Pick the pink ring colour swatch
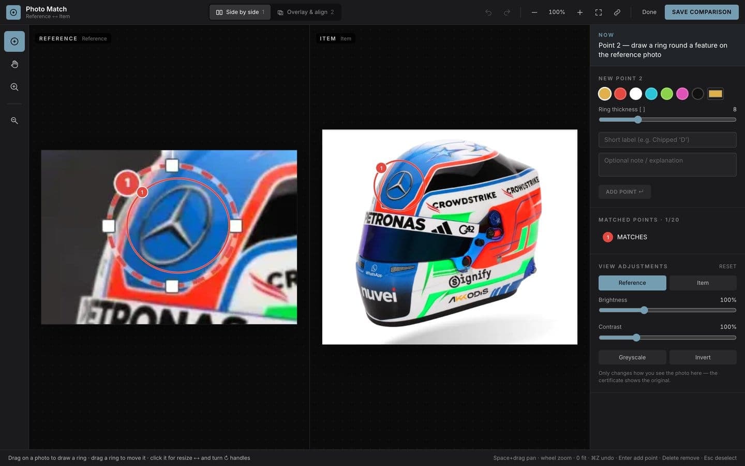The image size is (745, 466). coord(682,94)
